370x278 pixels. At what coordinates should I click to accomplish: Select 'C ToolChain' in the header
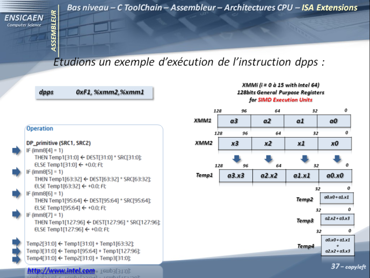[140, 8]
